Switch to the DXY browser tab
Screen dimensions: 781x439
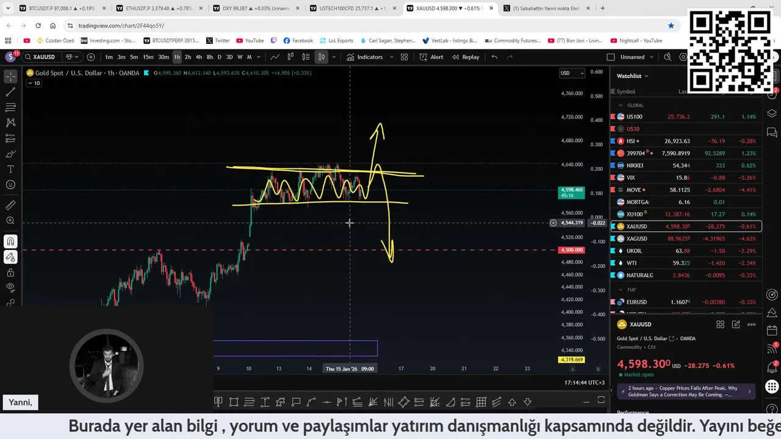pos(254,9)
